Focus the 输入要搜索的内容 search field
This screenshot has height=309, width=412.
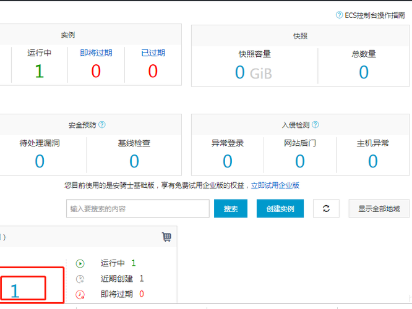138,208
